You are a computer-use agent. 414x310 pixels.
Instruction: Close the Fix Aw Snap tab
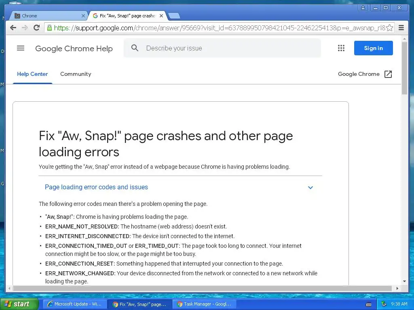[161, 16]
